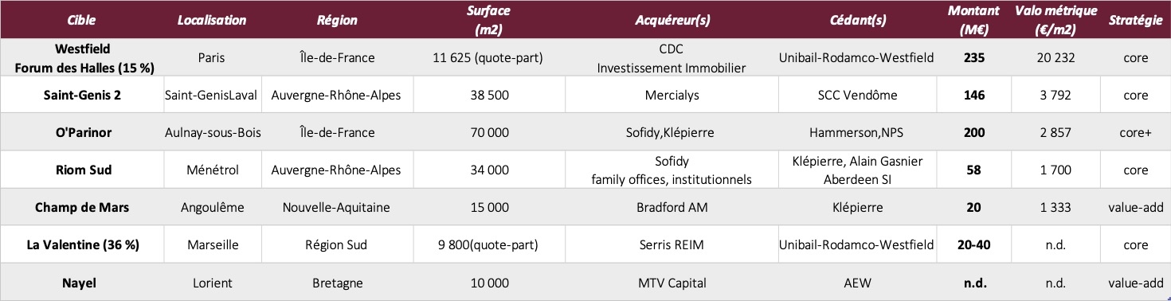This screenshot has width=1171, height=301.
Task: Select the Localisation column header
Action: point(212,20)
